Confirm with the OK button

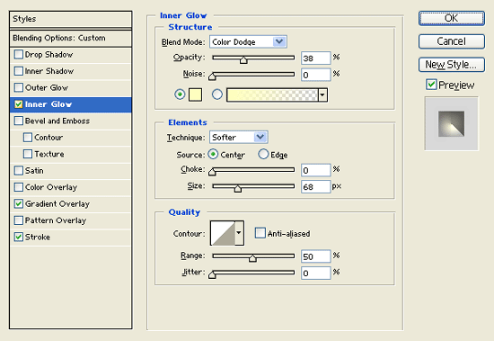pos(452,18)
